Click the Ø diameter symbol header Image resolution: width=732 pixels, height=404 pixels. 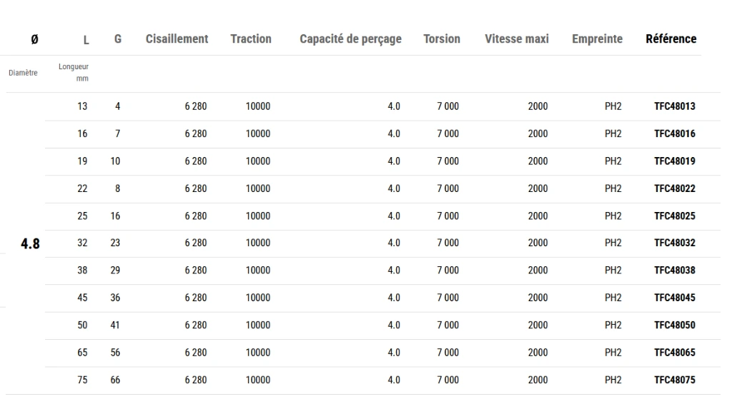[x=34, y=39]
